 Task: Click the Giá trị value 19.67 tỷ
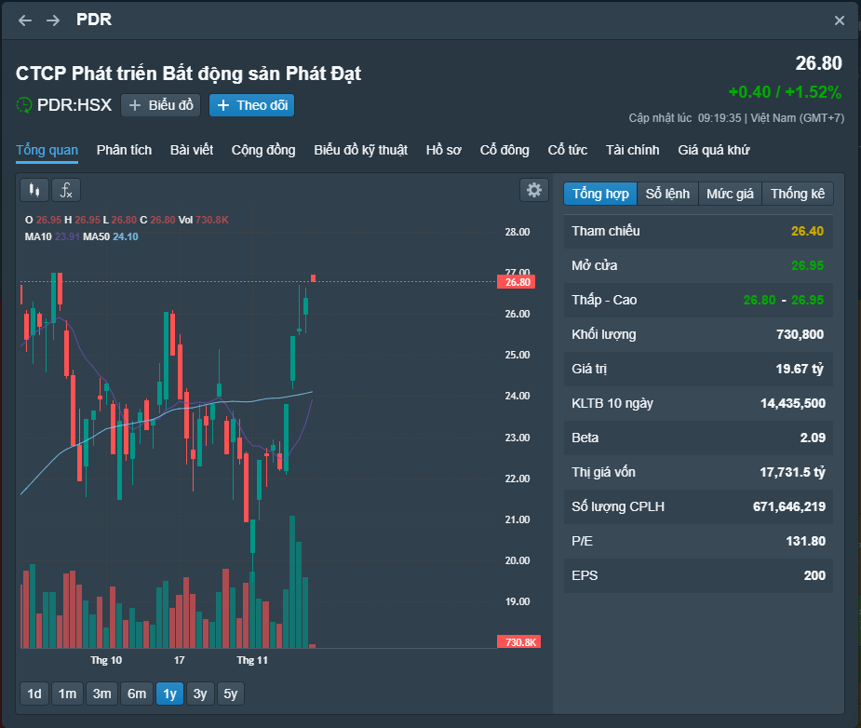800,369
